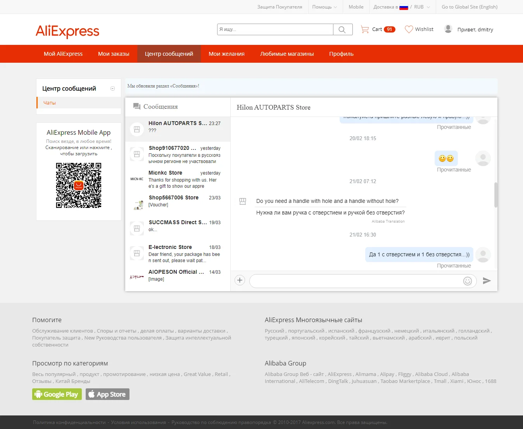Click the chat history scrollbar
Viewport: 523px width, 429px height.
[x=496, y=195]
